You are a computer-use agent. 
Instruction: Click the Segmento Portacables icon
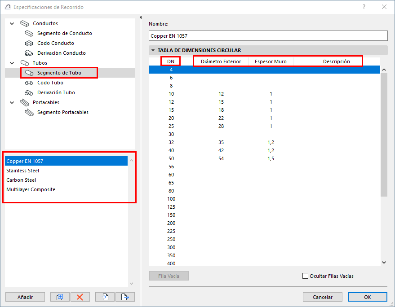[29, 112]
